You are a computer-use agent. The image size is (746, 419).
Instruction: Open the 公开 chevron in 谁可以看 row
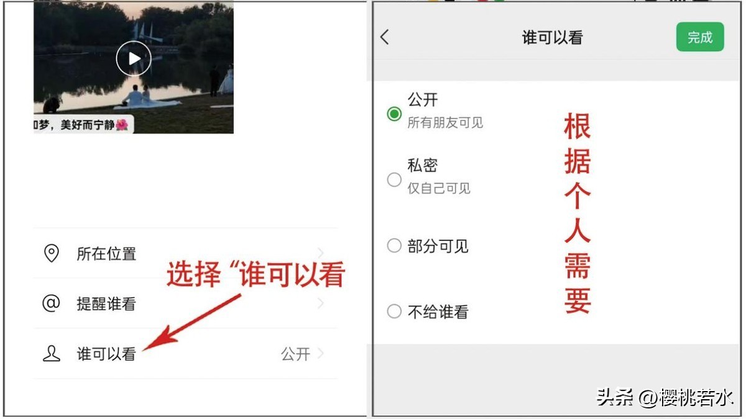tap(321, 354)
